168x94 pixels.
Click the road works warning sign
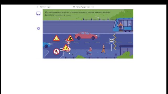(70, 38)
